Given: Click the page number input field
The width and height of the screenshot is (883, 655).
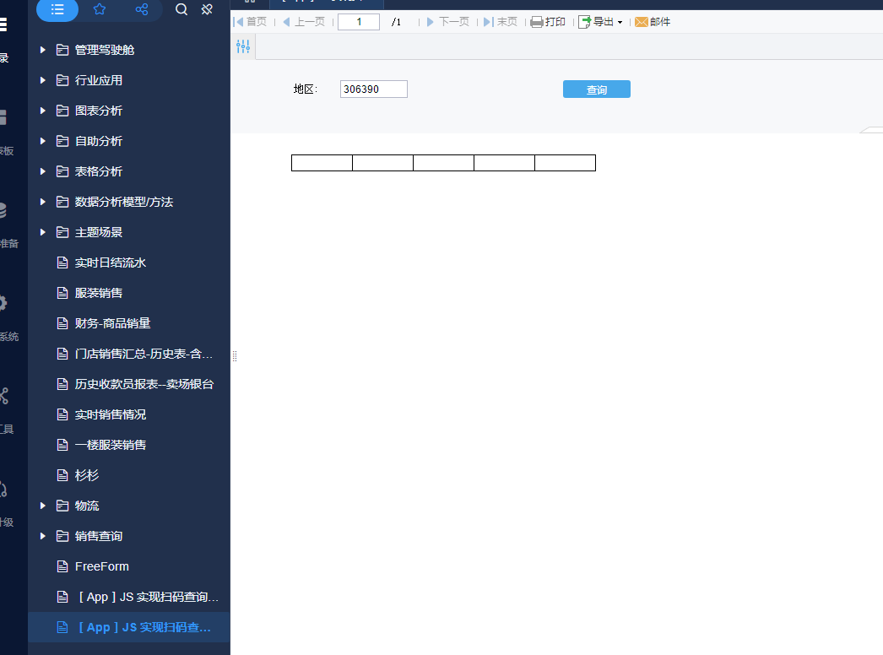Looking at the screenshot, I should tap(359, 22).
